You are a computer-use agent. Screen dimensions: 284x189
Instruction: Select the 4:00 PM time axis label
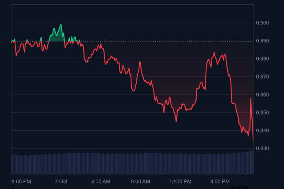pos(220,181)
